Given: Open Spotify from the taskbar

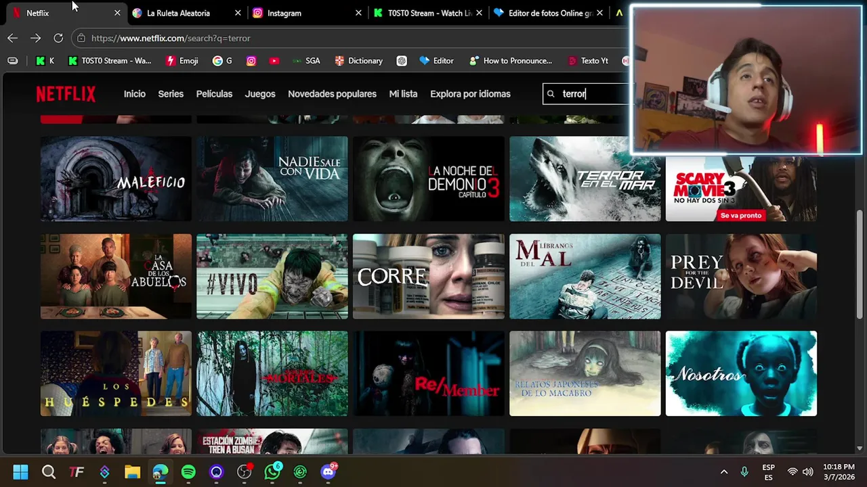Looking at the screenshot, I should click(188, 472).
